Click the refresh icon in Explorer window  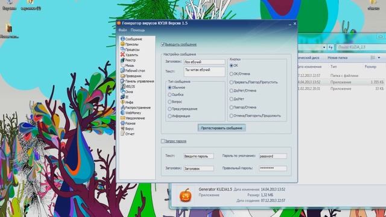click(331, 47)
